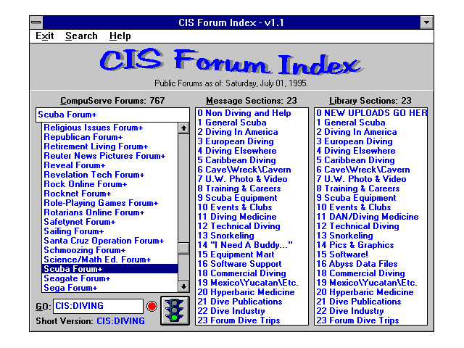
Task: Choose library section 16 Abyss Data Files
Action: click(356, 264)
